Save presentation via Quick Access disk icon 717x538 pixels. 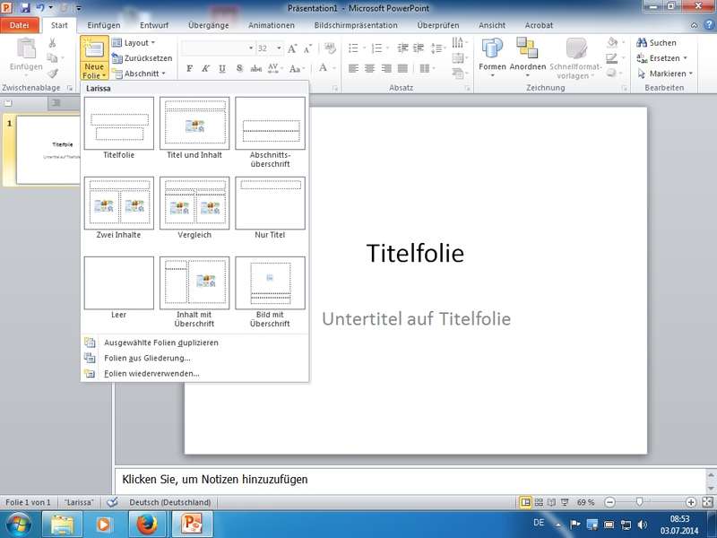pyautogui.click(x=24, y=7)
